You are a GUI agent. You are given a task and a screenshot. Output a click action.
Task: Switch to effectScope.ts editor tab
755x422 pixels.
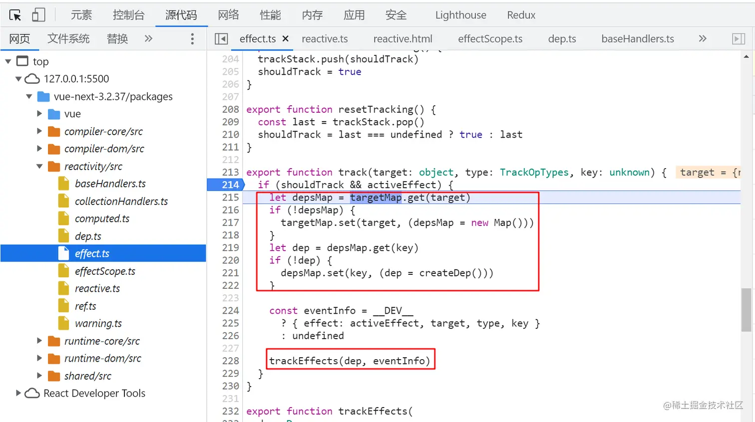click(490, 39)
